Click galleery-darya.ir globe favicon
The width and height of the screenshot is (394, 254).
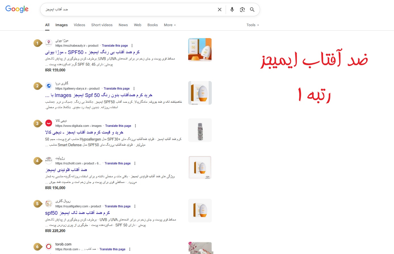click(x=49, y=86)
